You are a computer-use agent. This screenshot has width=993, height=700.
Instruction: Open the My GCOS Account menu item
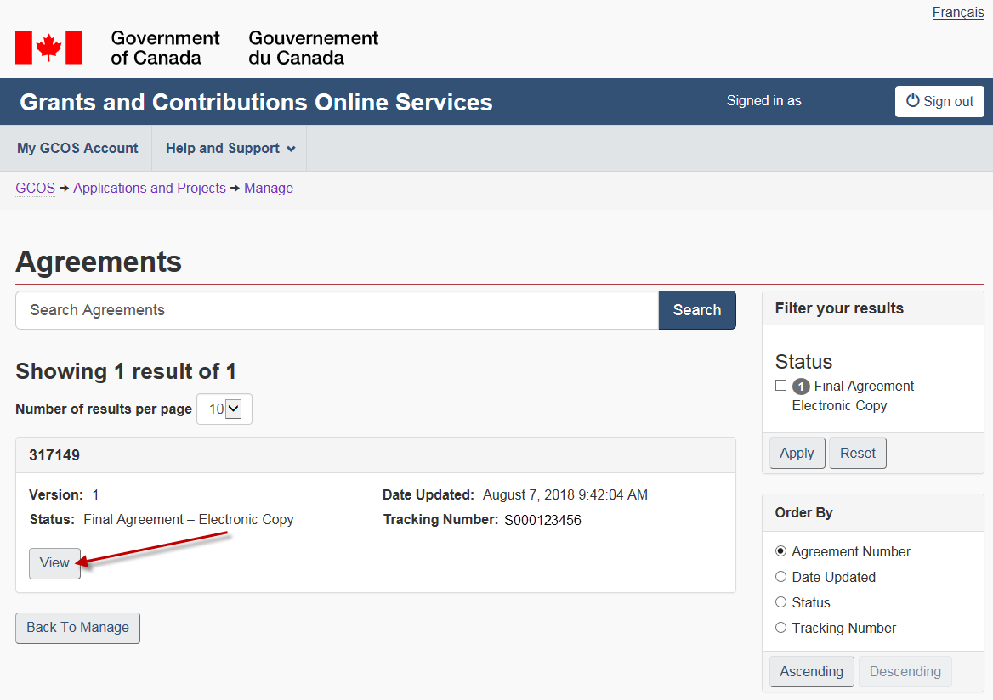tap(77, 148)
